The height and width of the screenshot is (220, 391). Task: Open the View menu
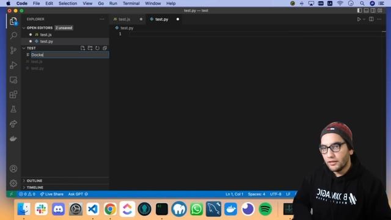click(87, 4)
